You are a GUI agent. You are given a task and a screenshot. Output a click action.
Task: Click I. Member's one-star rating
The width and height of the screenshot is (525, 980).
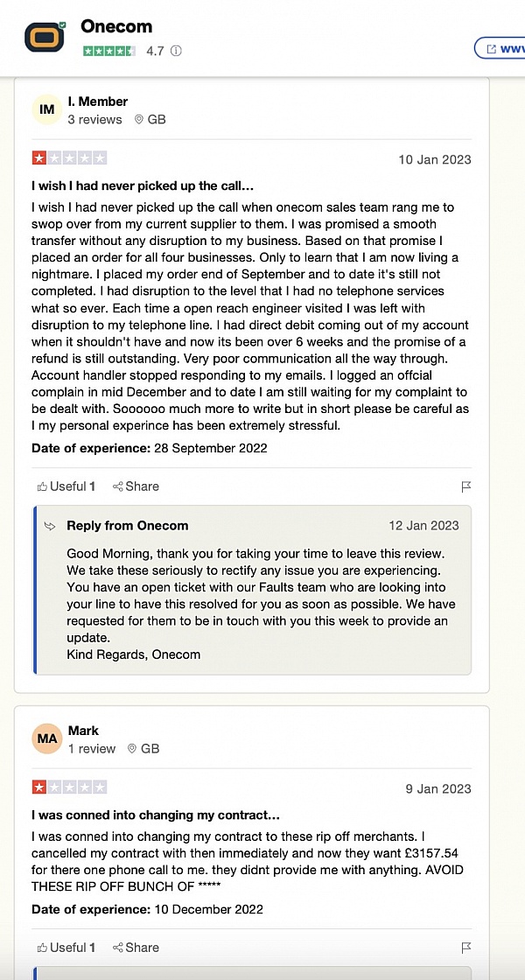pos(69,158)
